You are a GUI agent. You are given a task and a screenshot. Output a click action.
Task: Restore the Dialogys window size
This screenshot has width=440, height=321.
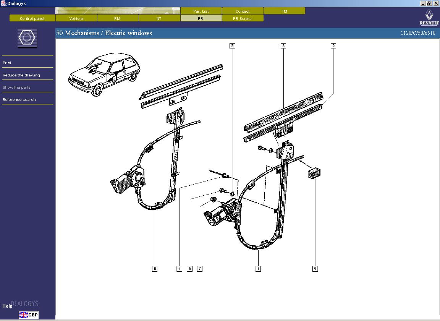429,3
